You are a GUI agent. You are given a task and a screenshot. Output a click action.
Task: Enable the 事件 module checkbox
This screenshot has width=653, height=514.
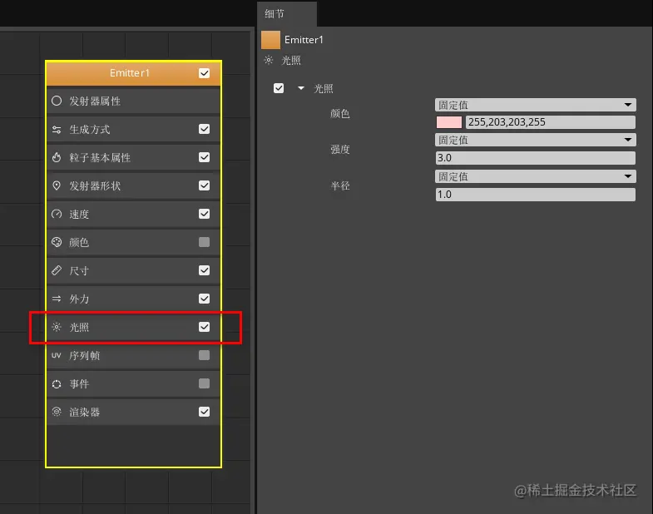[x=204, y=383]
